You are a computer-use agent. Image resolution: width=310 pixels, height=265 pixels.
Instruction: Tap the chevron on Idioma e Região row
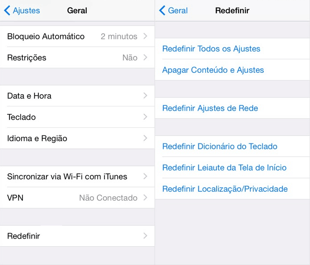coord(145,138)
